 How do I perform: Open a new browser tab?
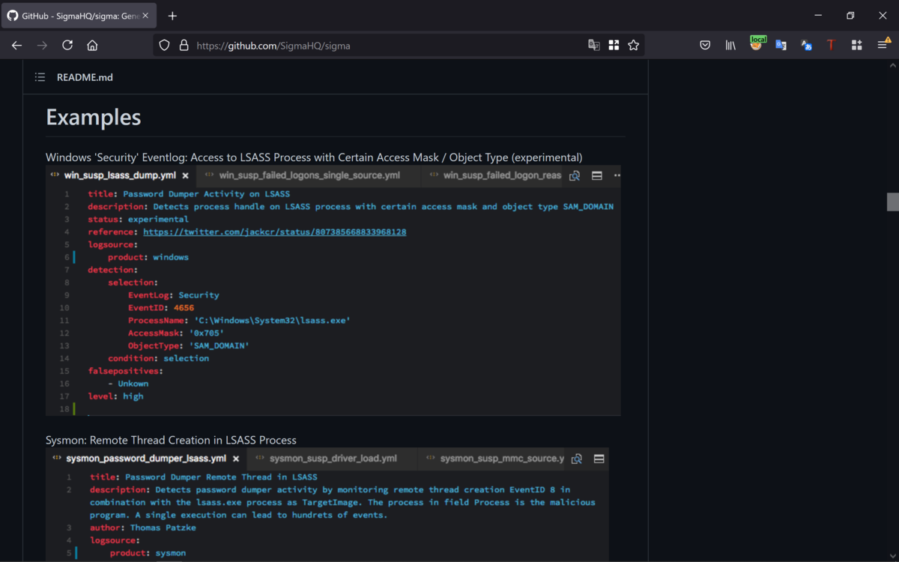pos(172,16)
